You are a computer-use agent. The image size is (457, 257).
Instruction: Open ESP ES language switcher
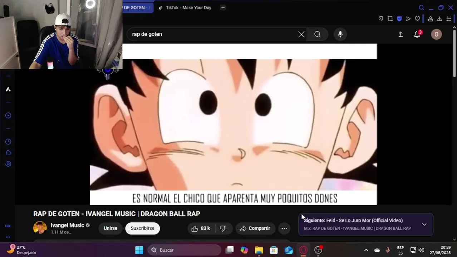coord(401,250)
